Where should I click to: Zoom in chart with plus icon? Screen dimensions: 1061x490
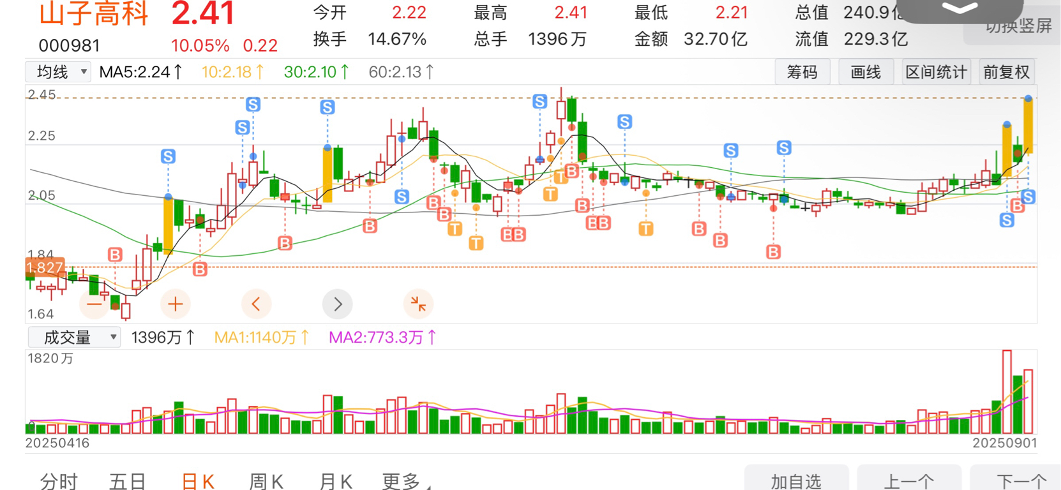(x=176, y=304)
